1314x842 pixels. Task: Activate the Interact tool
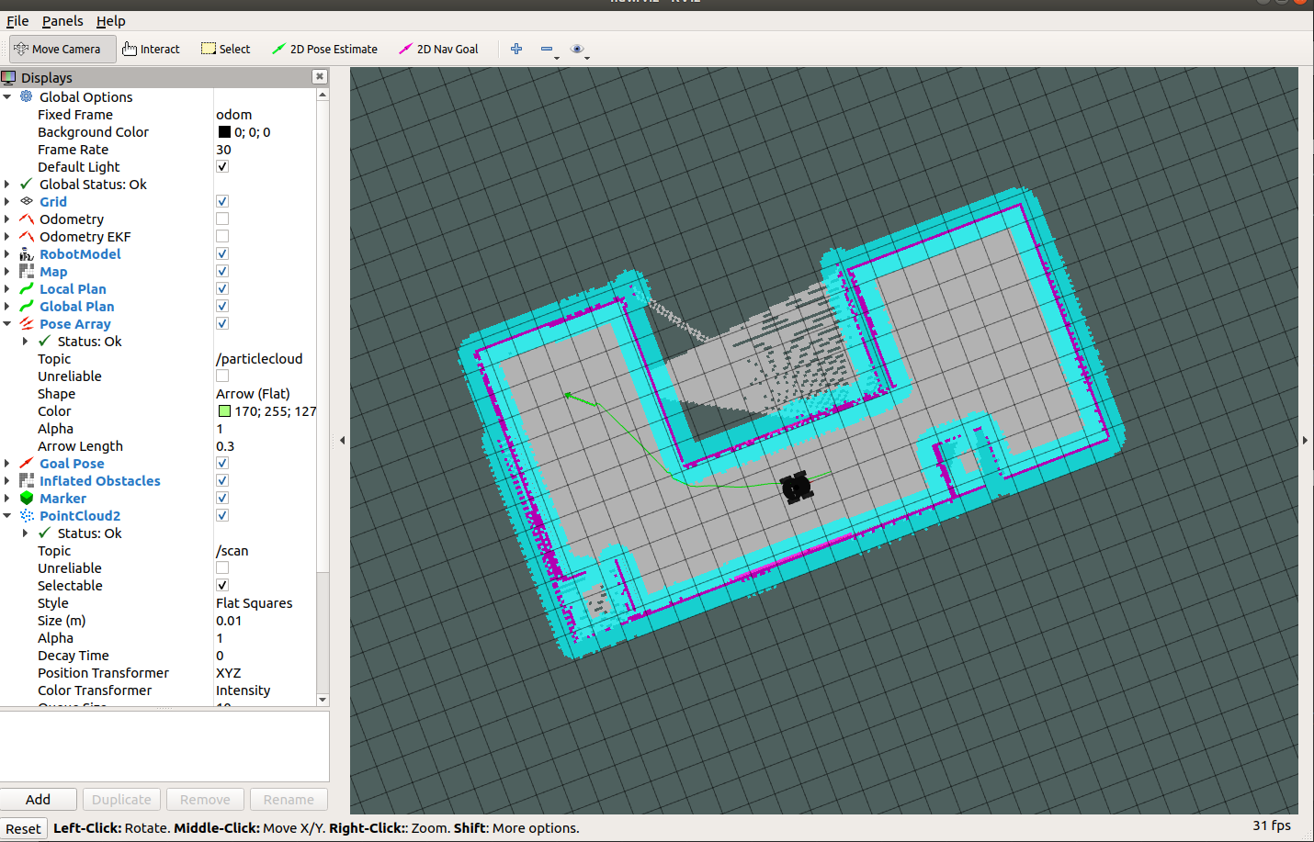point(151,49)
